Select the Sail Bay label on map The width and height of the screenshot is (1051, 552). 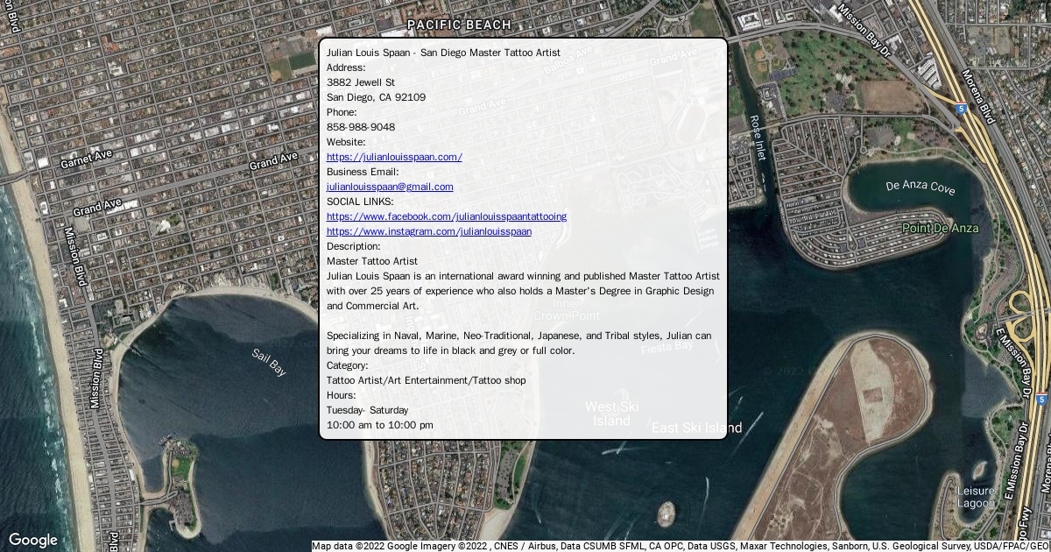[269, 362]
